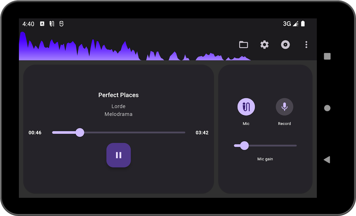The width and height of the screenshot is (356, 216).
Task: Tap the song title Perfect Places
Action: point(119,95)
